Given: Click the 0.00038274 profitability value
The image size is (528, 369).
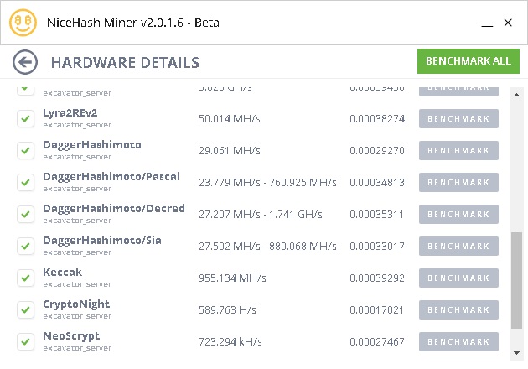Looking at the screenshot, I should (x=377, y=119).
